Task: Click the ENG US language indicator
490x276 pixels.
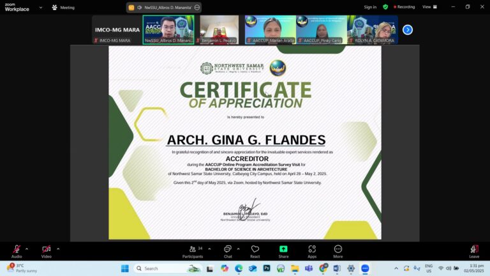Action: [429, 268]
